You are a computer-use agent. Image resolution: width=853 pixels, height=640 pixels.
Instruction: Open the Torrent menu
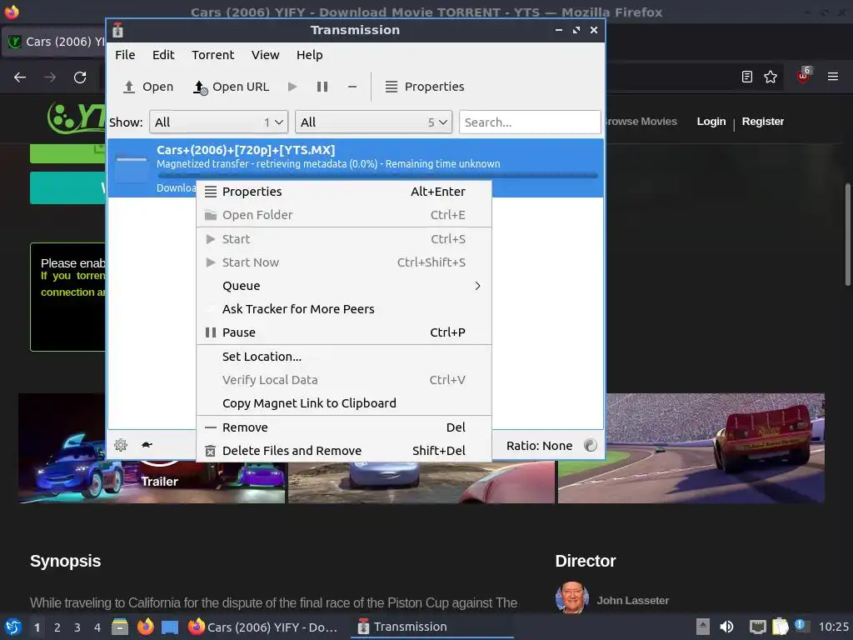[212, 55]
